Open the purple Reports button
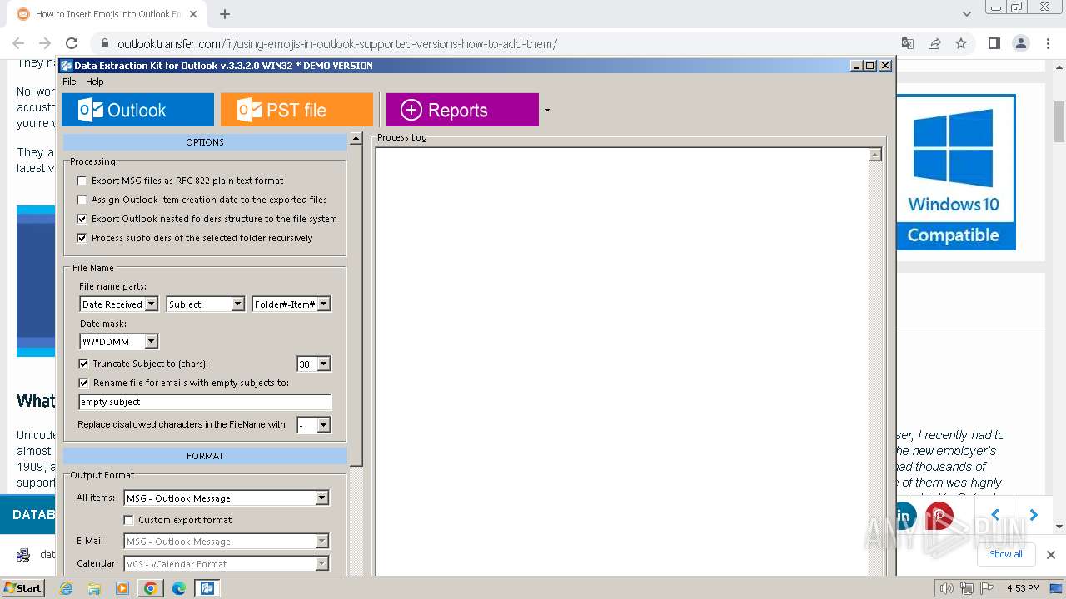 click(462, 110)
